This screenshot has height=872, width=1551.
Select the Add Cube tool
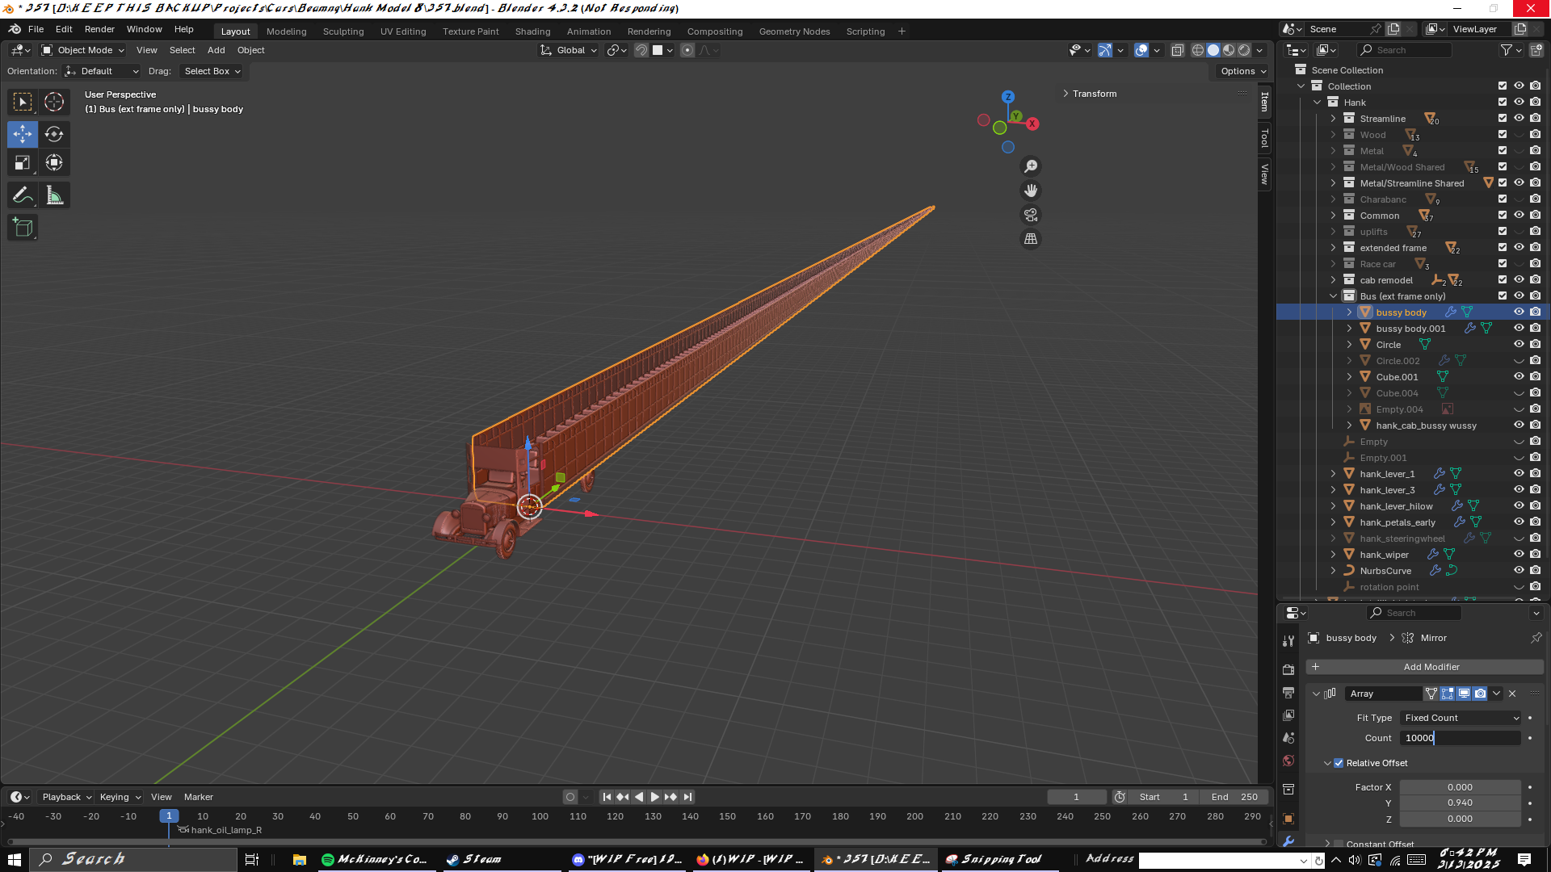(x=23, y=228)
